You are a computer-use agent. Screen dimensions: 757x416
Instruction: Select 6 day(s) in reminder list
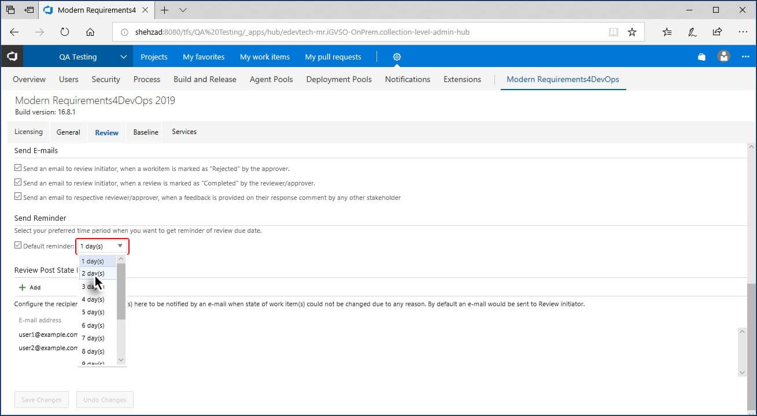[97, 325]
